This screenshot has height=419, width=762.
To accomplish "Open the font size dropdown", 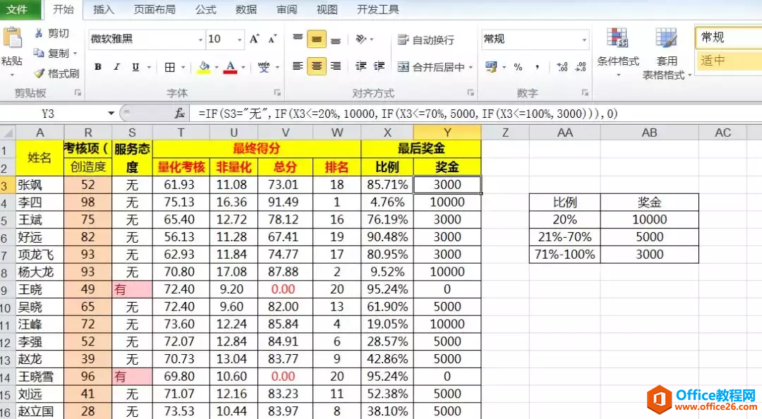I will tap(240, 40).
